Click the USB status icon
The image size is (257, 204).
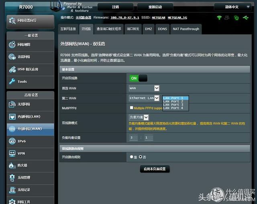[246, 18]
